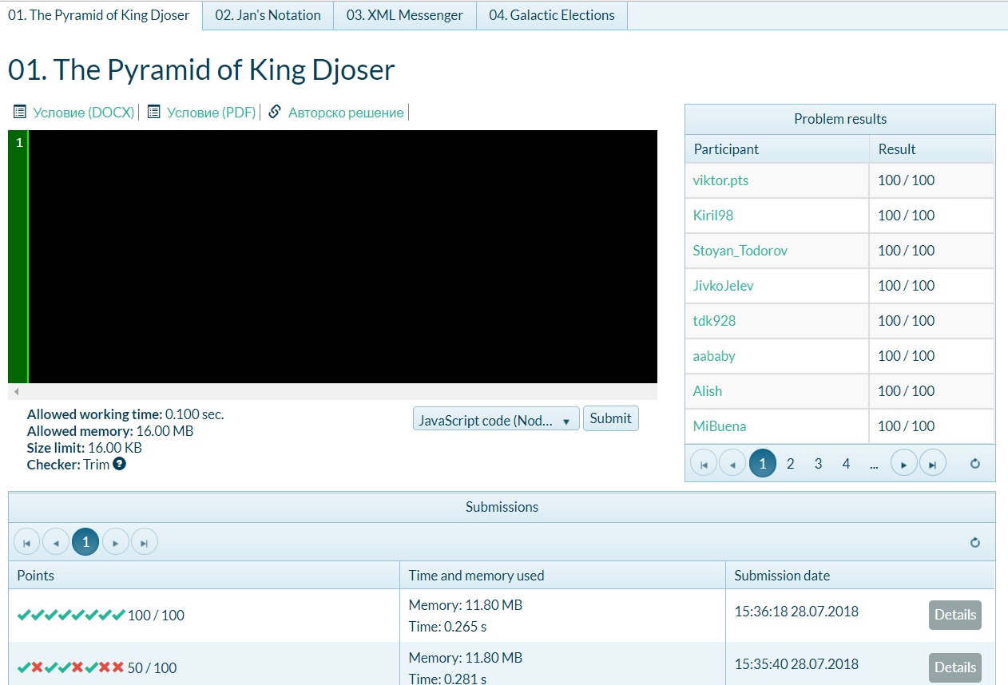Click the Submission date column header
The height and width of the screenshot is (685, 1008).
point(860,575)
